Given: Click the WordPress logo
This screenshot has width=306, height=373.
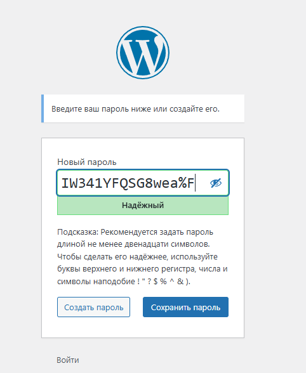Looking at the screenshot, I should tap(143, 53).
